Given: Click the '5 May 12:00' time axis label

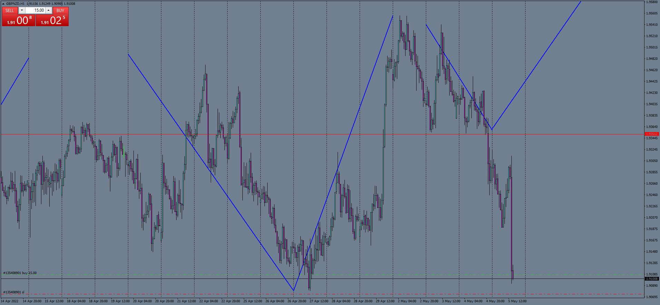Looking at the screenshot, I should point(518,301).
